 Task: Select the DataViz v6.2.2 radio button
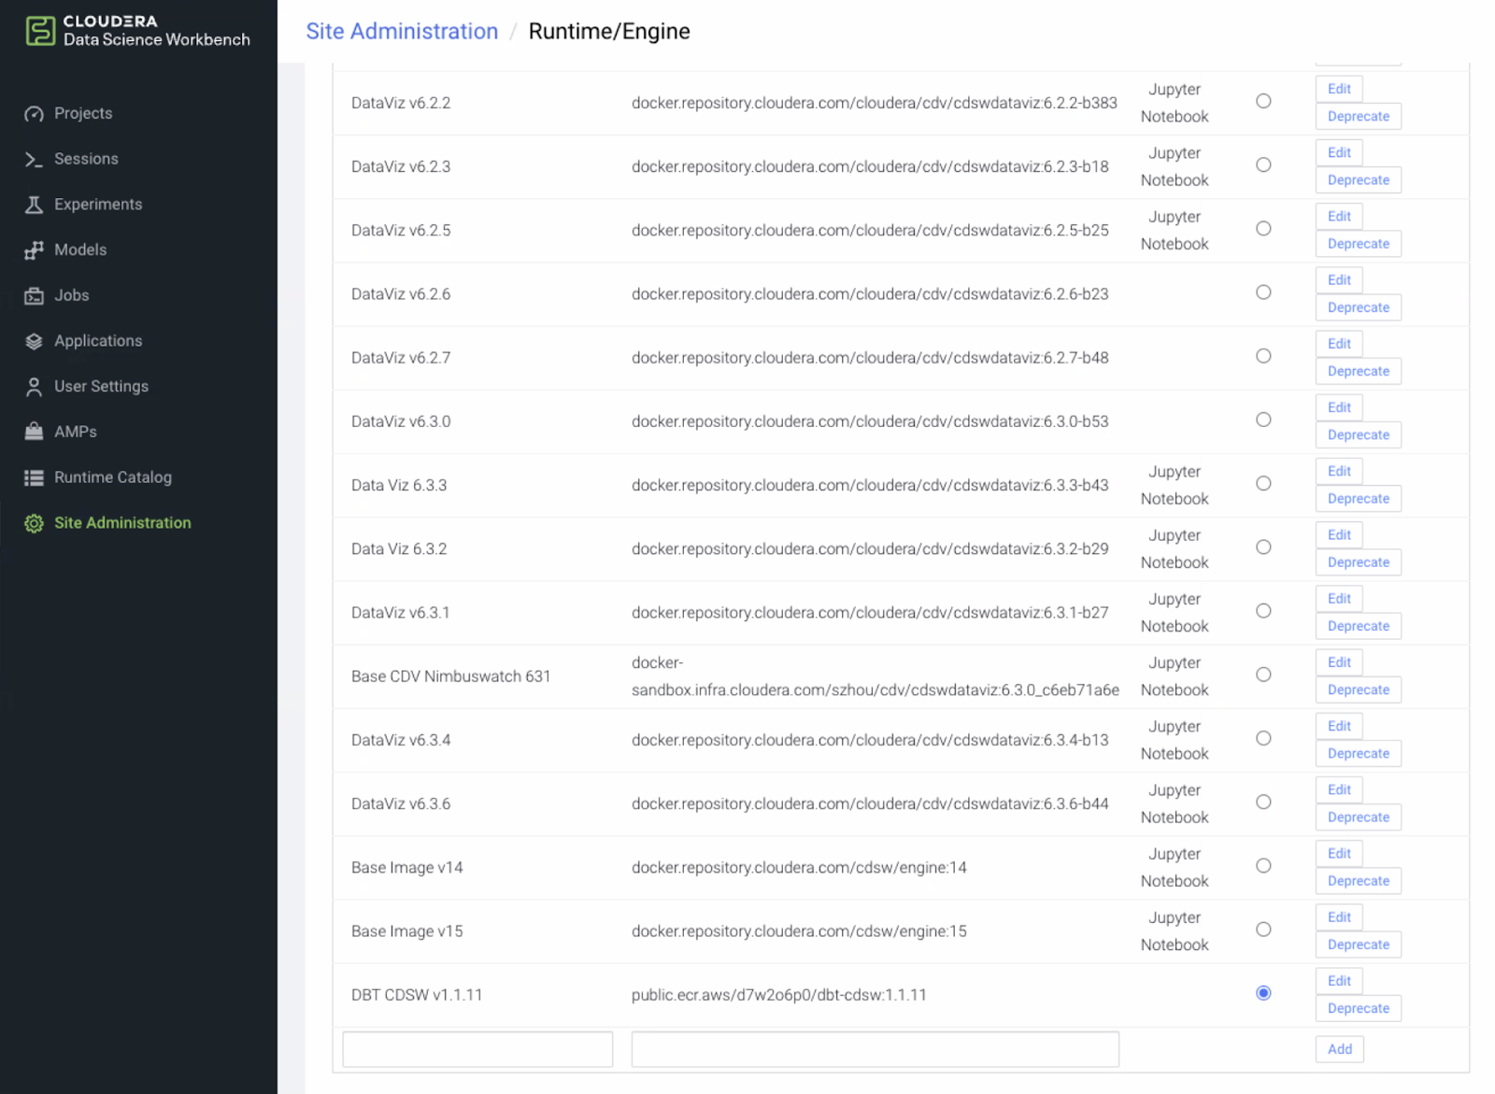tap(1263, 101)
